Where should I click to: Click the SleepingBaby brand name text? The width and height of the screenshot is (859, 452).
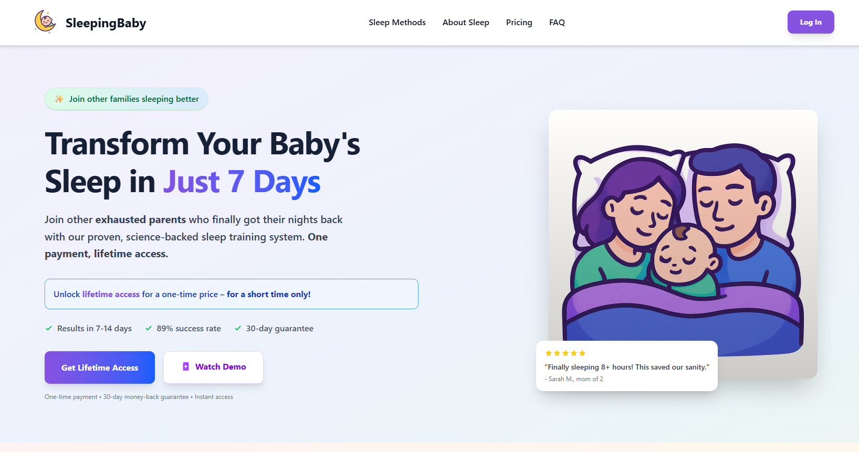[106, 22]
